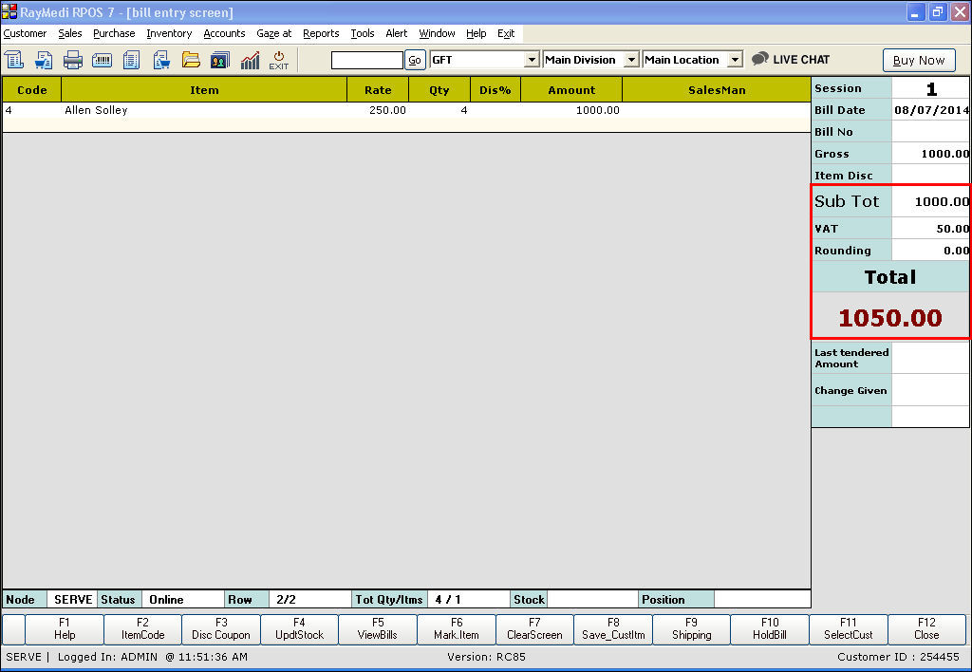Expand the Main Division dropdown
Viewport: 972px width, 672px height.
click(631, 60)
